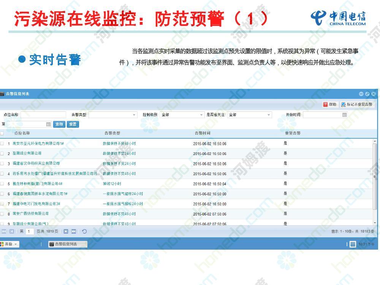Click the taskbar grid icon near clock
380x285 pixels.
[x=353, y=244]
